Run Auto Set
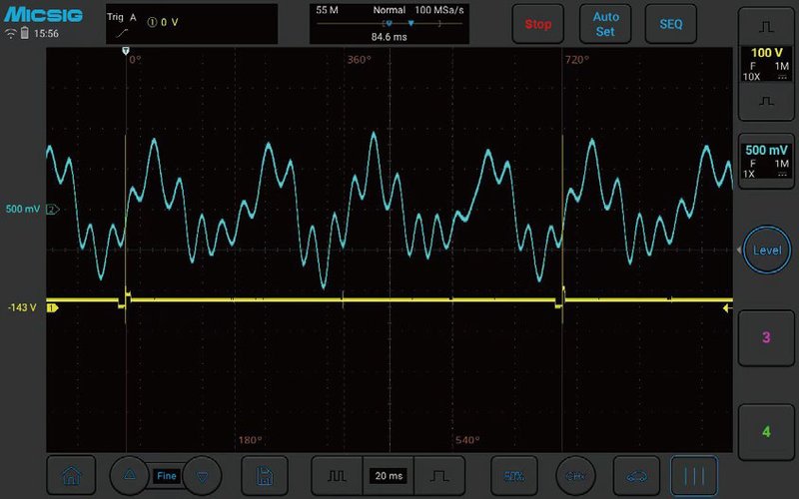The width and height of the screenshot is (799, 499). 605,24
